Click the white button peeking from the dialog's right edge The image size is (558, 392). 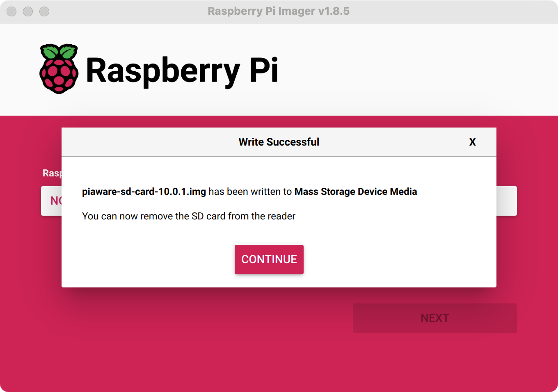(x=507, y=201)
